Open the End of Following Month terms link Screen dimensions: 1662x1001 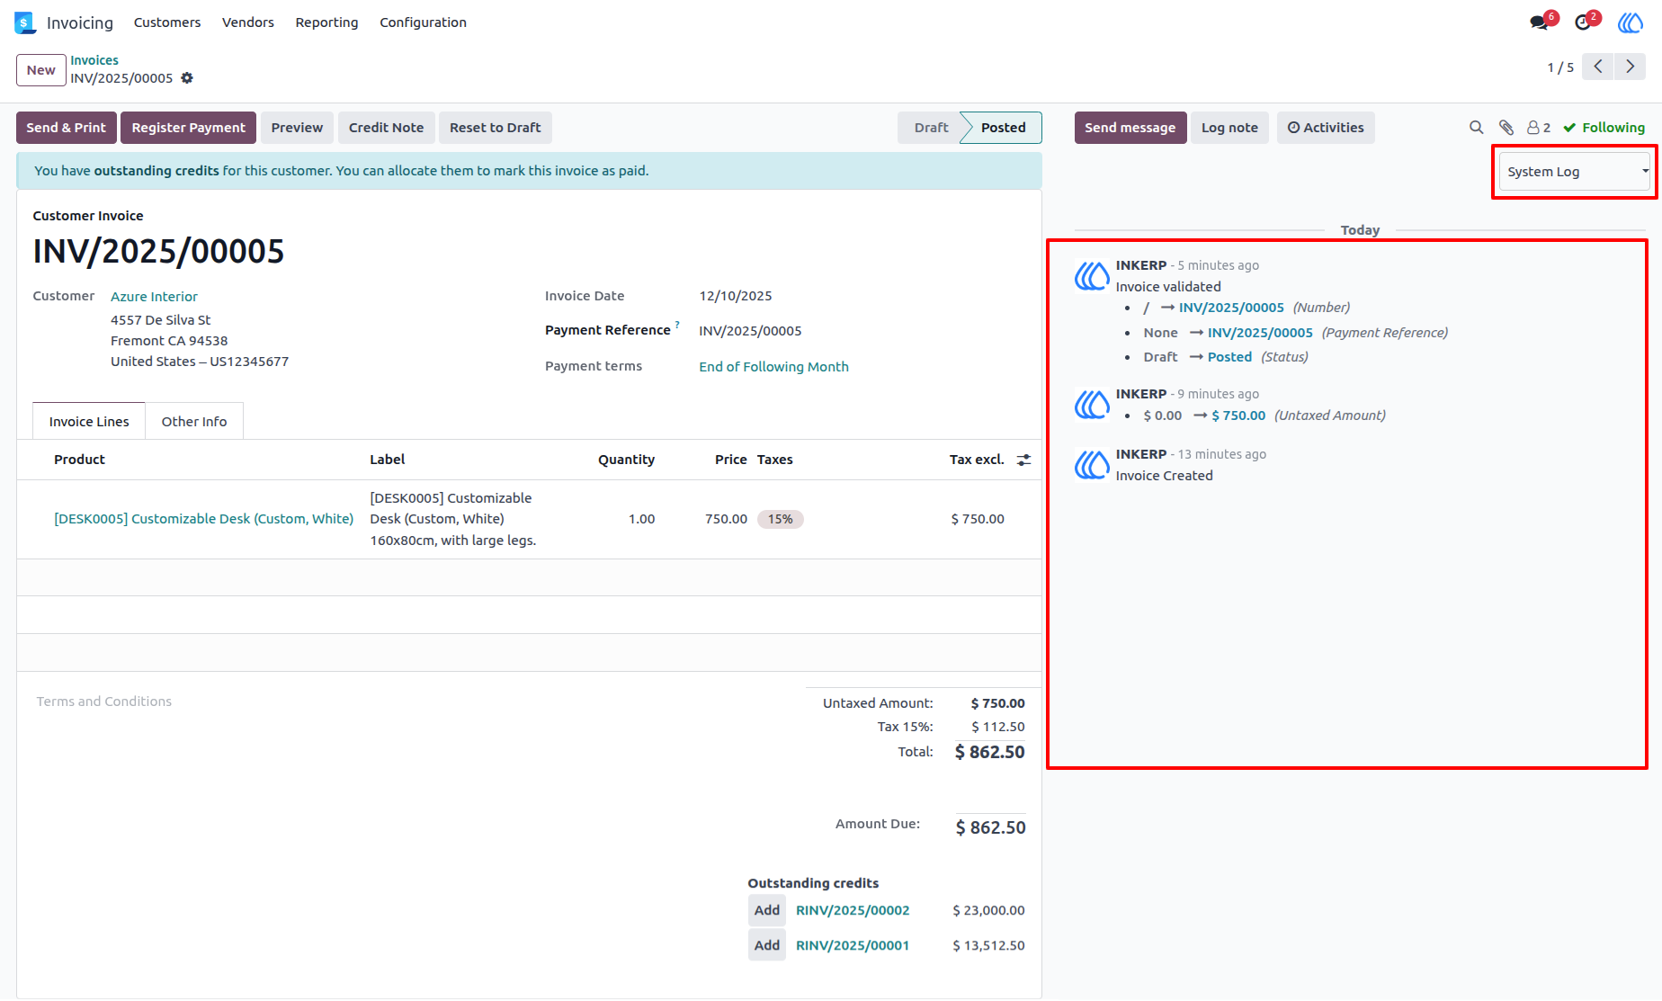tap(773, 366)
